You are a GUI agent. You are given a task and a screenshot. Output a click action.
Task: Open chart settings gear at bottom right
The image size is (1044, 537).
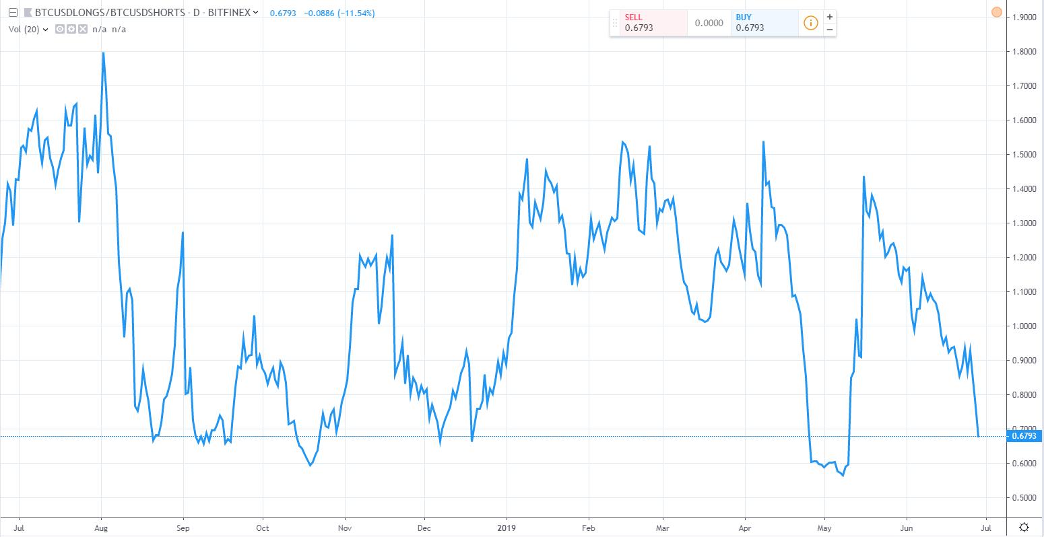point(1024,527)
